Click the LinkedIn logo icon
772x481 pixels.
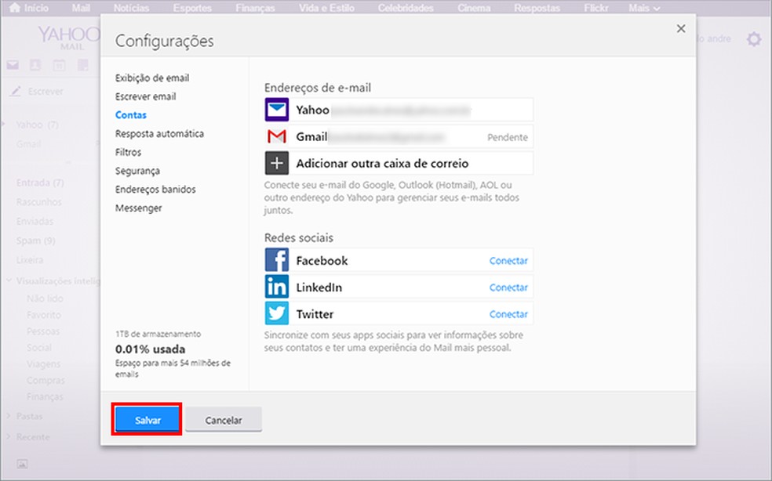(277, 287)
